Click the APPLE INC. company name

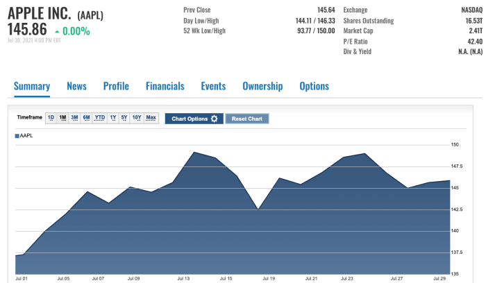point(40,14)
